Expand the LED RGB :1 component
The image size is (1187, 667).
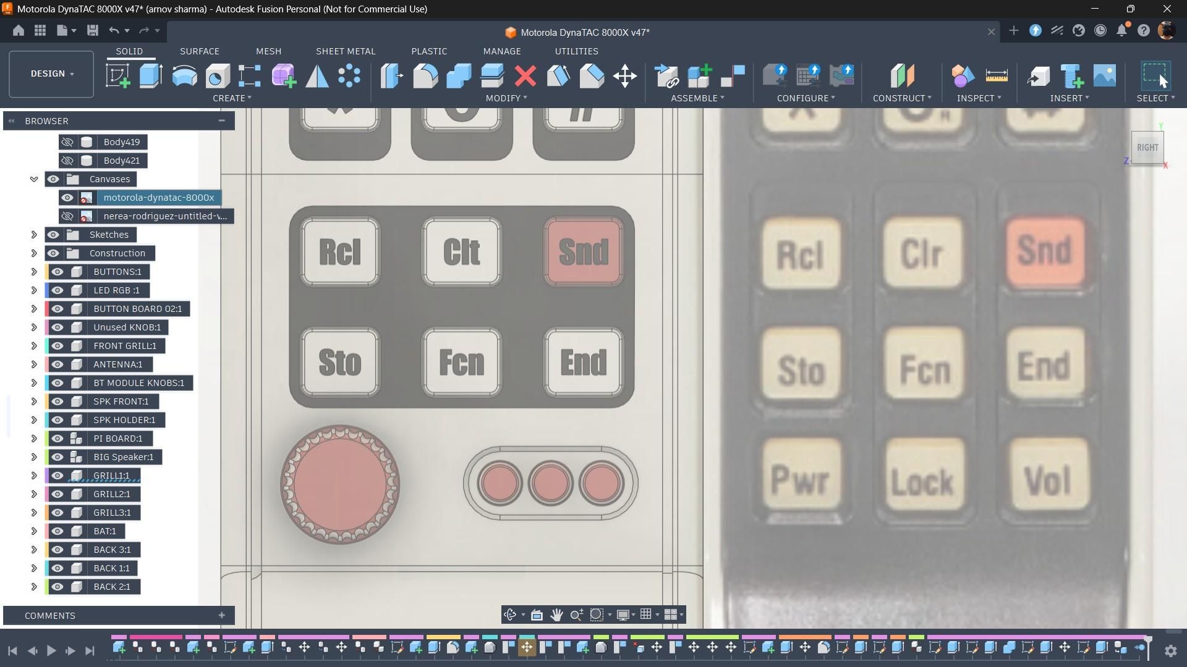(x=34, y=290)
